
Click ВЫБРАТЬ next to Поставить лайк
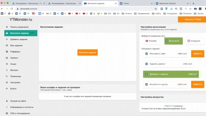point(198,54)
